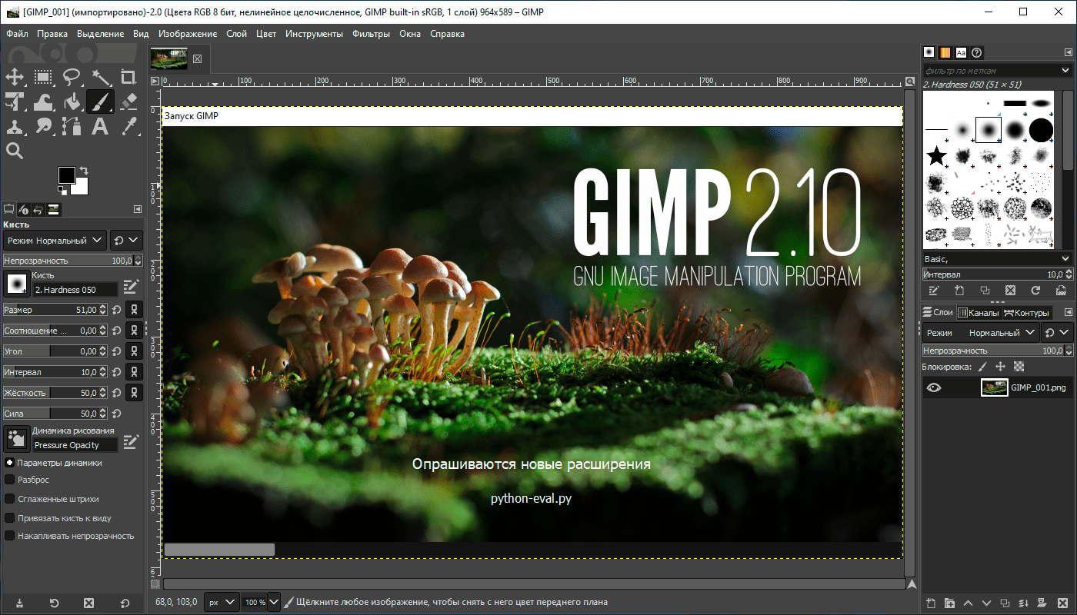Reset colors to default black and white
The image size is (1077, 615).
coord(62,189)
